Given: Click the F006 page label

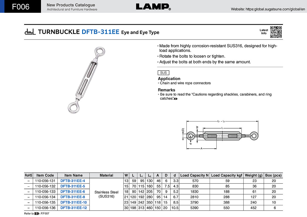Looking at the screenshot, I should [x=21, y=7].
